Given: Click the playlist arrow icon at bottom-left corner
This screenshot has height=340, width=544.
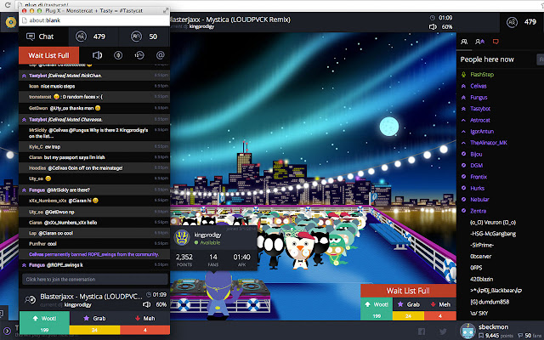Looking at the screenshot, I should [x=7, y=331].
